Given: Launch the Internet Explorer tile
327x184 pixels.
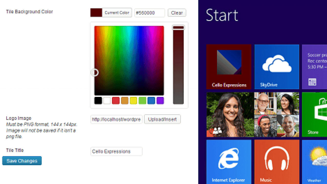Looking at the screenshot, I should tap(229, 162).
